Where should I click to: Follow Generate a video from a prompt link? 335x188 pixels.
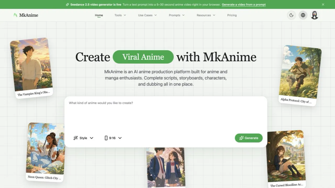pos(244,4)
